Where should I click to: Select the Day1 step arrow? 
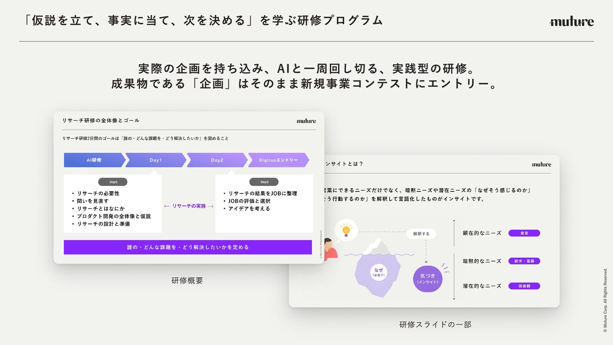[156, 160]
